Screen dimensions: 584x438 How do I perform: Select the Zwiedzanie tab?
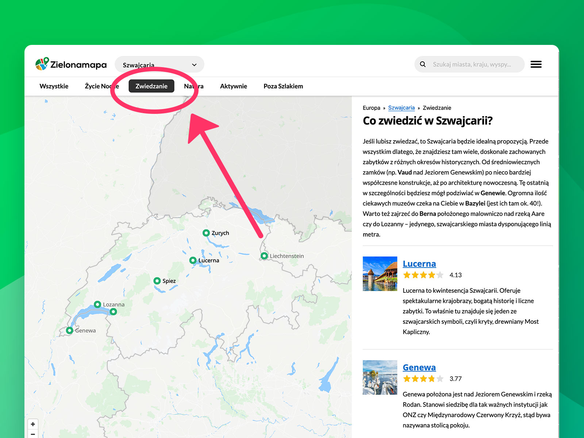pyautogui.click(x=151, y=86)
